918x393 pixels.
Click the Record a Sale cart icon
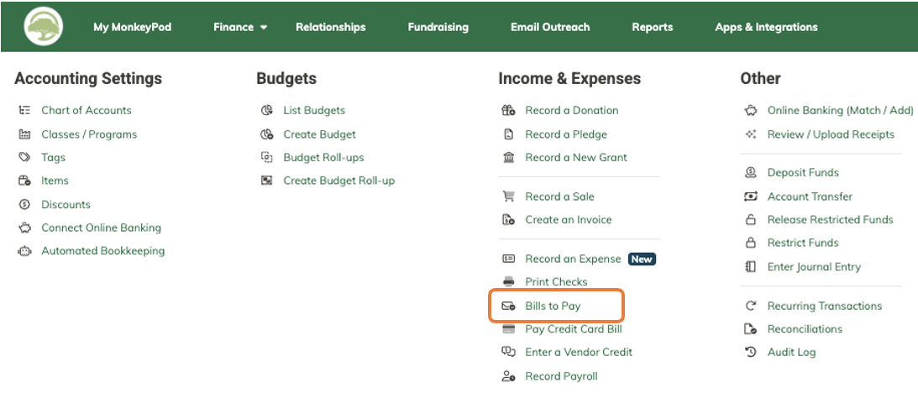[508, 196]
